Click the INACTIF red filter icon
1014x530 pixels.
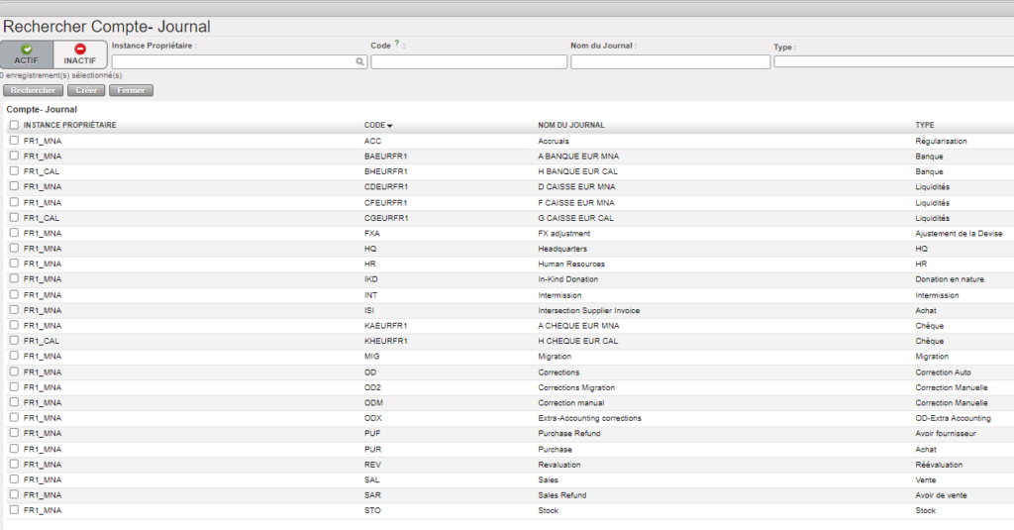point(80,49)
